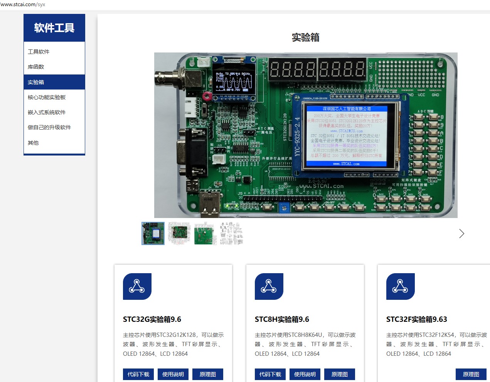
Task: Select the highlighted 实验箱 menu item
Action: pyautogui.click(x=54, y=82)
